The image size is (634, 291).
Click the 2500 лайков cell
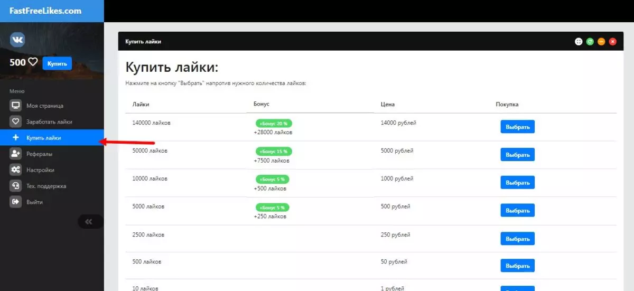coord(148,234)
